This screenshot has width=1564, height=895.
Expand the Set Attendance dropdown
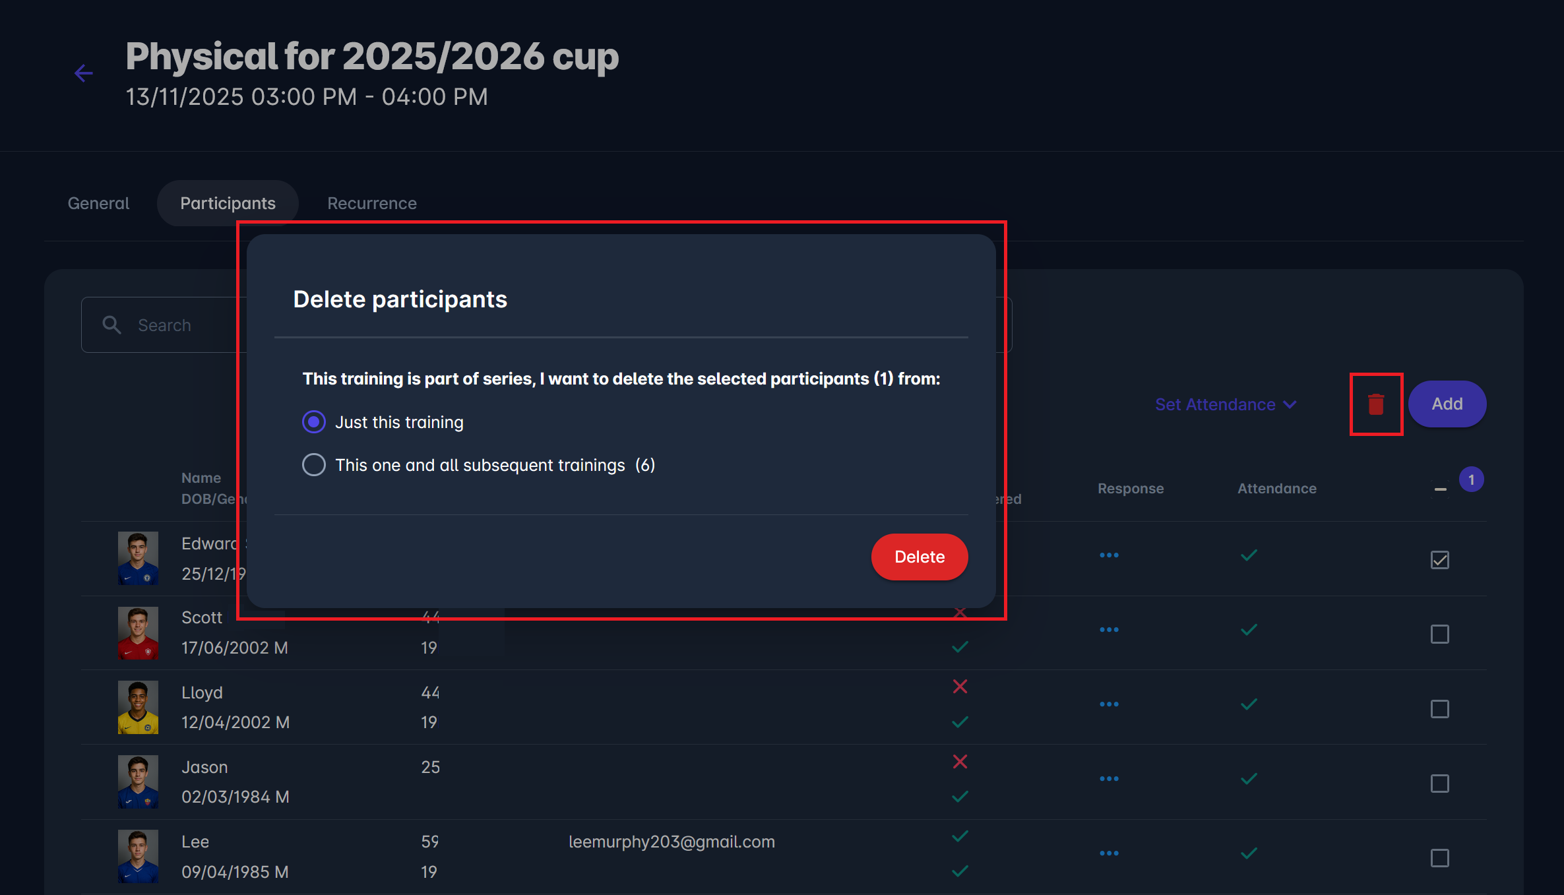pyautogui.click(x=1226, y=404)
